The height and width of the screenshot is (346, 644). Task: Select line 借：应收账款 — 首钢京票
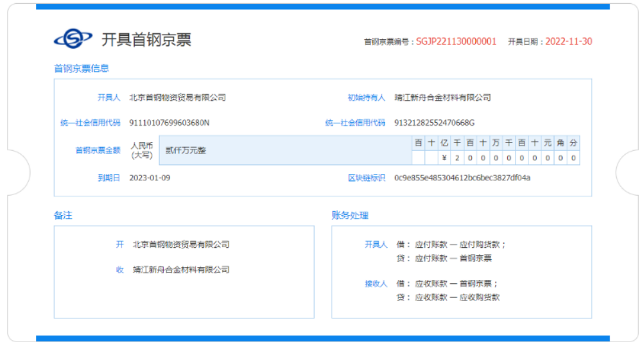point(447,283)
